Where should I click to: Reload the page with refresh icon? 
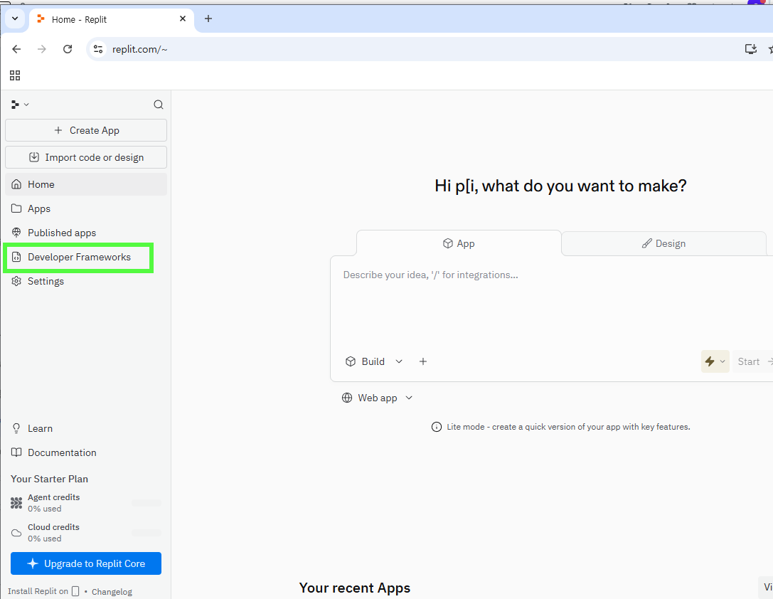coord(68,49)
